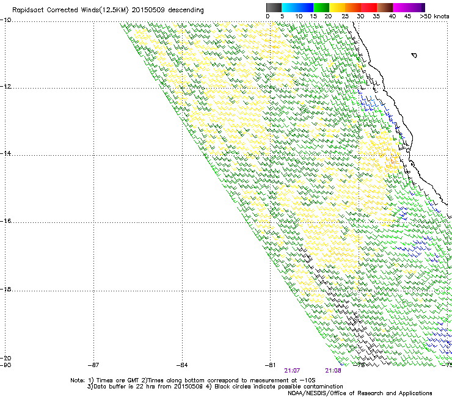The image size is (452, 397).
Task: Click the purple time stamp '21:07'
Action: pyautogui.click(x=292, y=371)
